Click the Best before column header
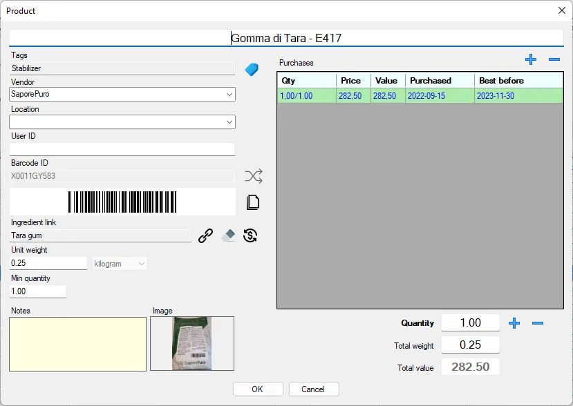The height and width of the screenshot is (406, 573). pyautogui.click(x=519, y=80)
